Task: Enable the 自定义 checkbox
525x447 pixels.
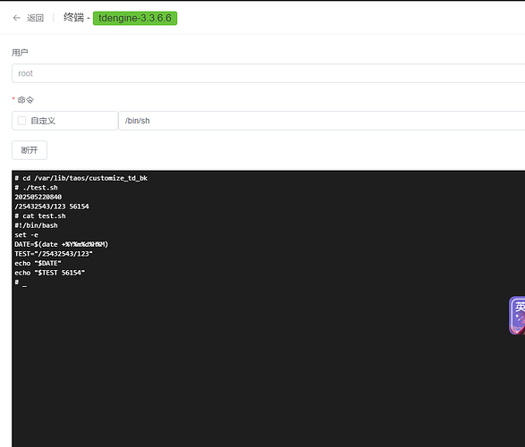Action: (21, 121)
